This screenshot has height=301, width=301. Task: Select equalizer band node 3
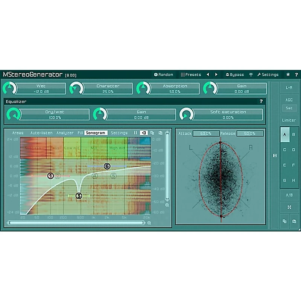pyautogui.click(x=79, y=196)
